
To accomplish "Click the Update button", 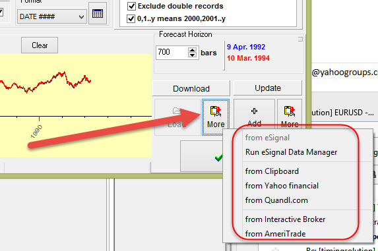I will (x=268, y=88).
